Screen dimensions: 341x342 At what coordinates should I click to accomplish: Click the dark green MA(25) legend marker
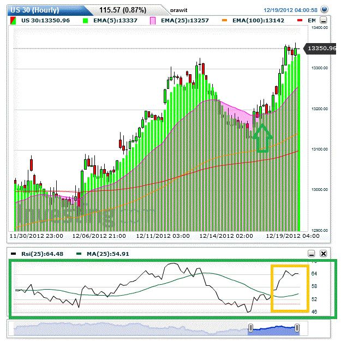tap(80, 254)
